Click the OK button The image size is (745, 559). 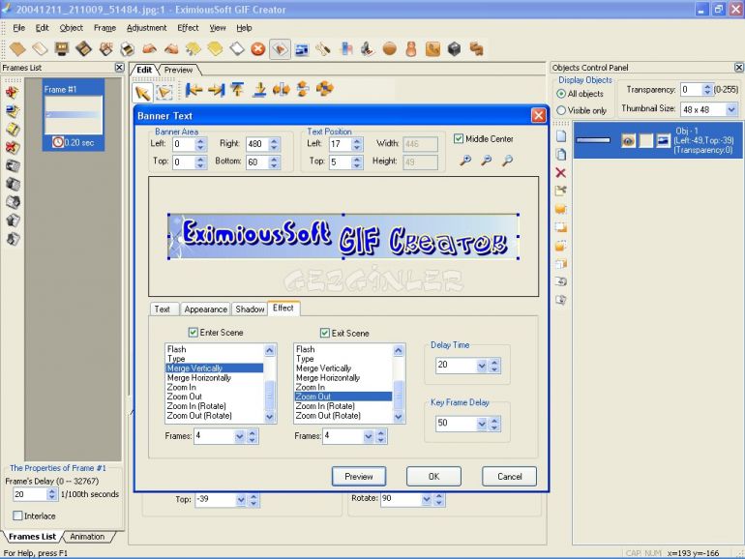(433, 477)
